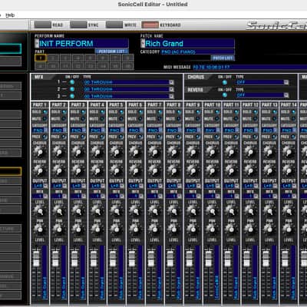Image resolution: width=307 pixels, height=307 pixels.
Task: Click PART 7 REVERB send knob
Action: (154, 170)
